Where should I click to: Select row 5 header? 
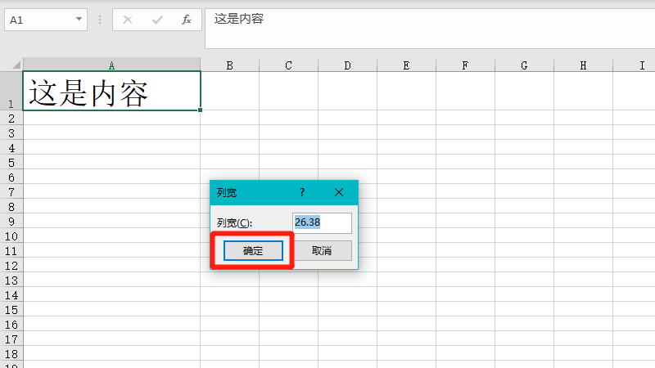(x=11, y=163)
